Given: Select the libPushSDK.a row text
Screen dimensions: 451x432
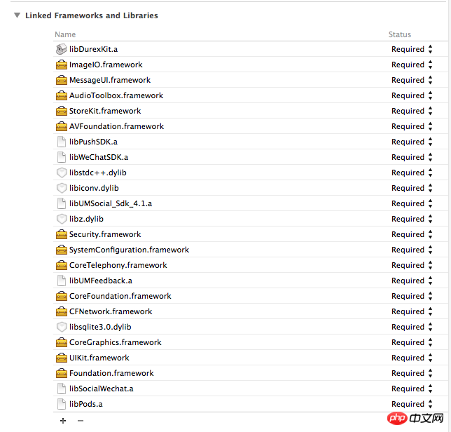Looking at the screenshot, I should click(x=93, y=142).
